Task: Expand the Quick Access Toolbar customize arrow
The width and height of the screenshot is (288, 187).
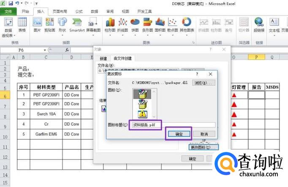Action: click(x=36, y=3)
